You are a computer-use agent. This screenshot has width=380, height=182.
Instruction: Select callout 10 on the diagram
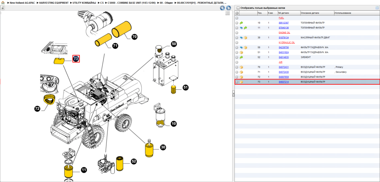pyautogui.click(x=174, y=124)
